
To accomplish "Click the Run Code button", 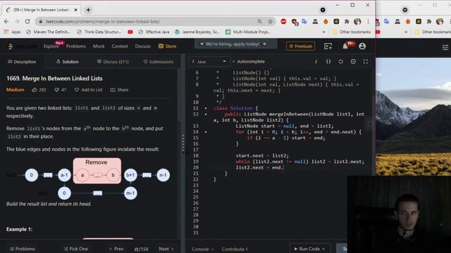I will (309, 249).
